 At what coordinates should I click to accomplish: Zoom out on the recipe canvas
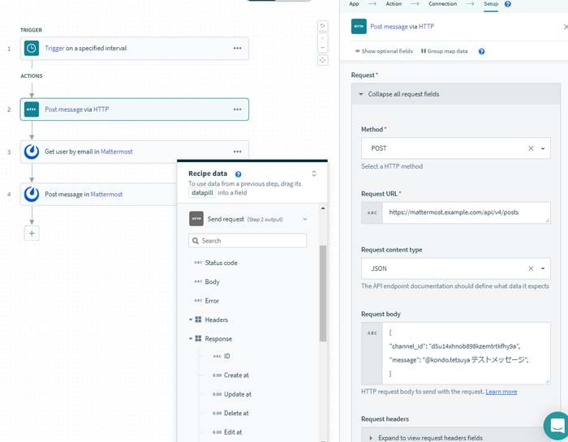(x=322, y=48)
